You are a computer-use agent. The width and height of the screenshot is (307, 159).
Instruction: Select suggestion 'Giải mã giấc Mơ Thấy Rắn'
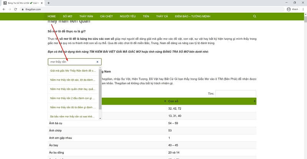[x=73, y=70]
